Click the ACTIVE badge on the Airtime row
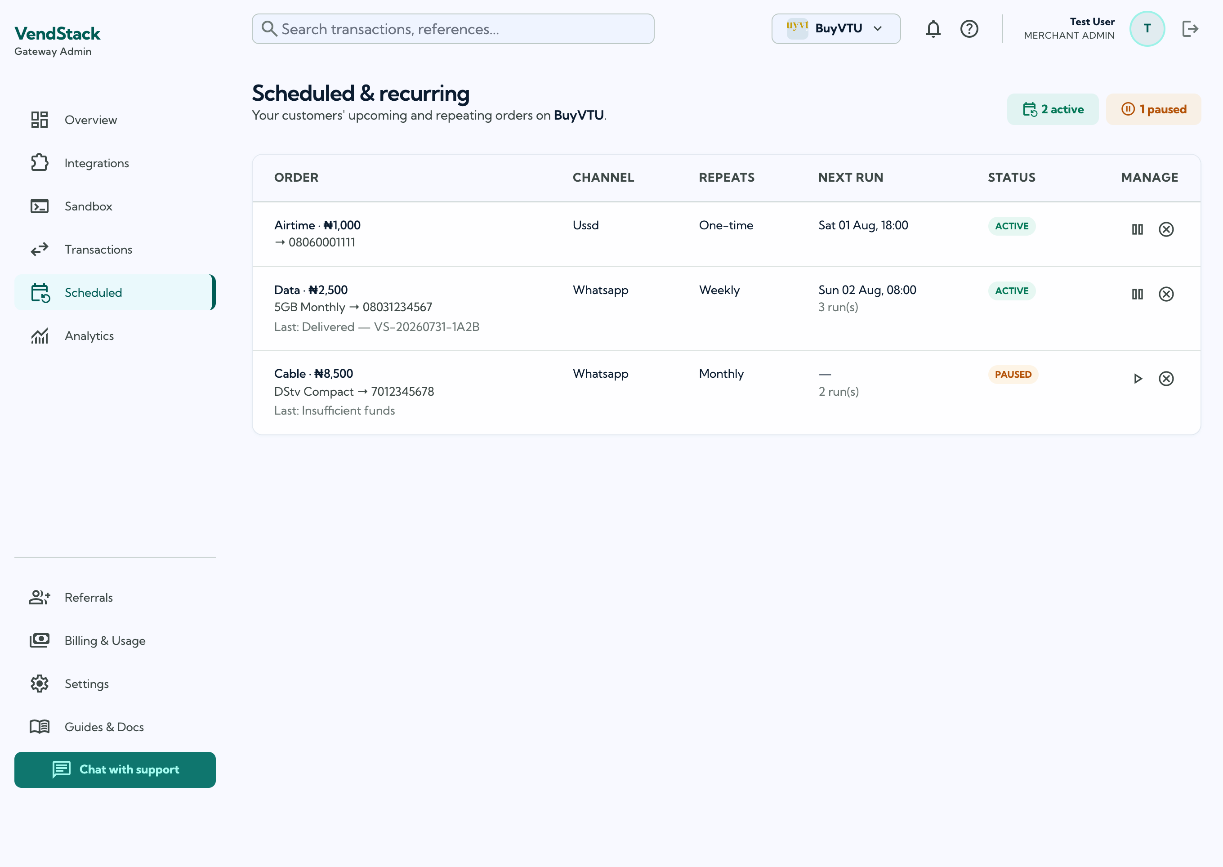The height and width of the screenshot is (867, 1223). tap(1012, 226)
